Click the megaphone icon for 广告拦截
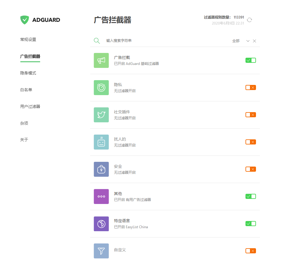288x262 pixels. click(x=101, y=60)
